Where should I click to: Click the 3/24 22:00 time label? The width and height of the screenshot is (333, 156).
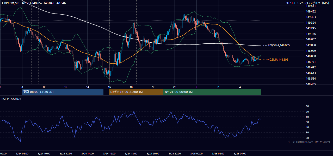pos(175,154)
